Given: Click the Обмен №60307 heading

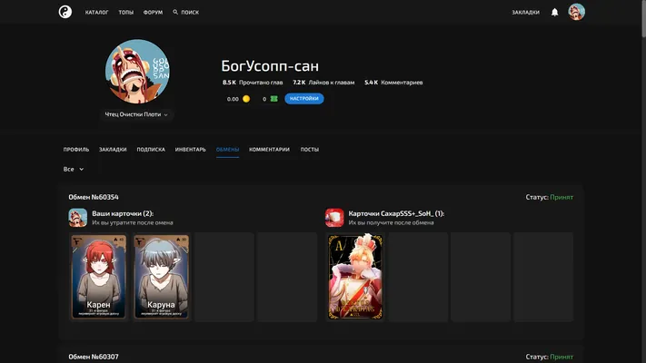Looking at the screenshot, I should click(94, 357).
